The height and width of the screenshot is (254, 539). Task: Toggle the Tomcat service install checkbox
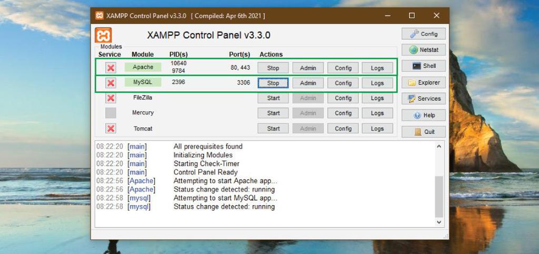(x=111, y=129)
